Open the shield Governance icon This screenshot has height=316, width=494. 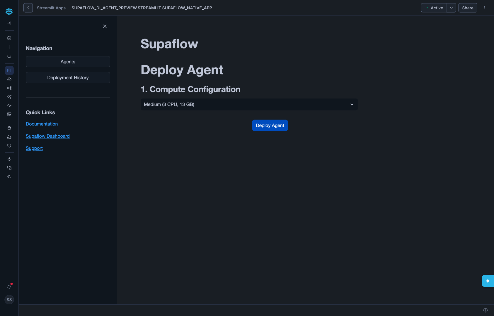pyautogui.click(x=9, y=146)
